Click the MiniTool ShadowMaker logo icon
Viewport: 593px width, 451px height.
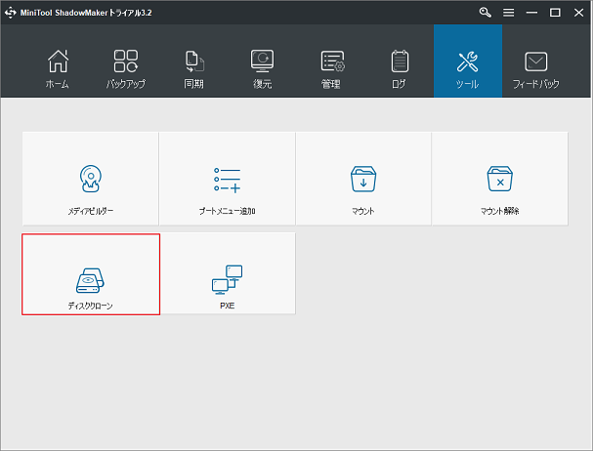click(x=10, y=13)
